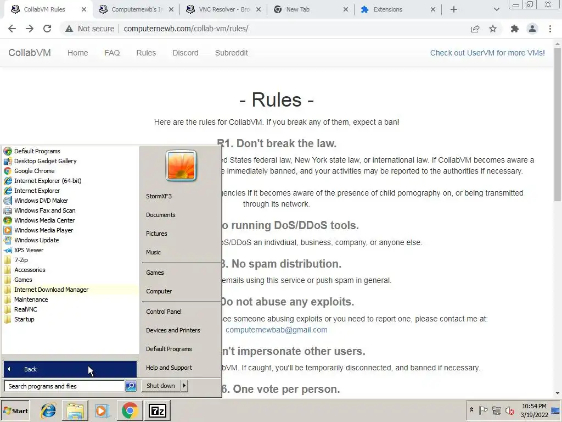
Task: Expand the Maintenance folder
Action: coord(70,299)
